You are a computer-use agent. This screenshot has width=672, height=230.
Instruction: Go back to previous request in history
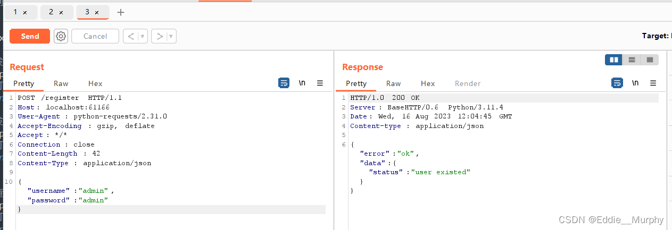point(131,36)
